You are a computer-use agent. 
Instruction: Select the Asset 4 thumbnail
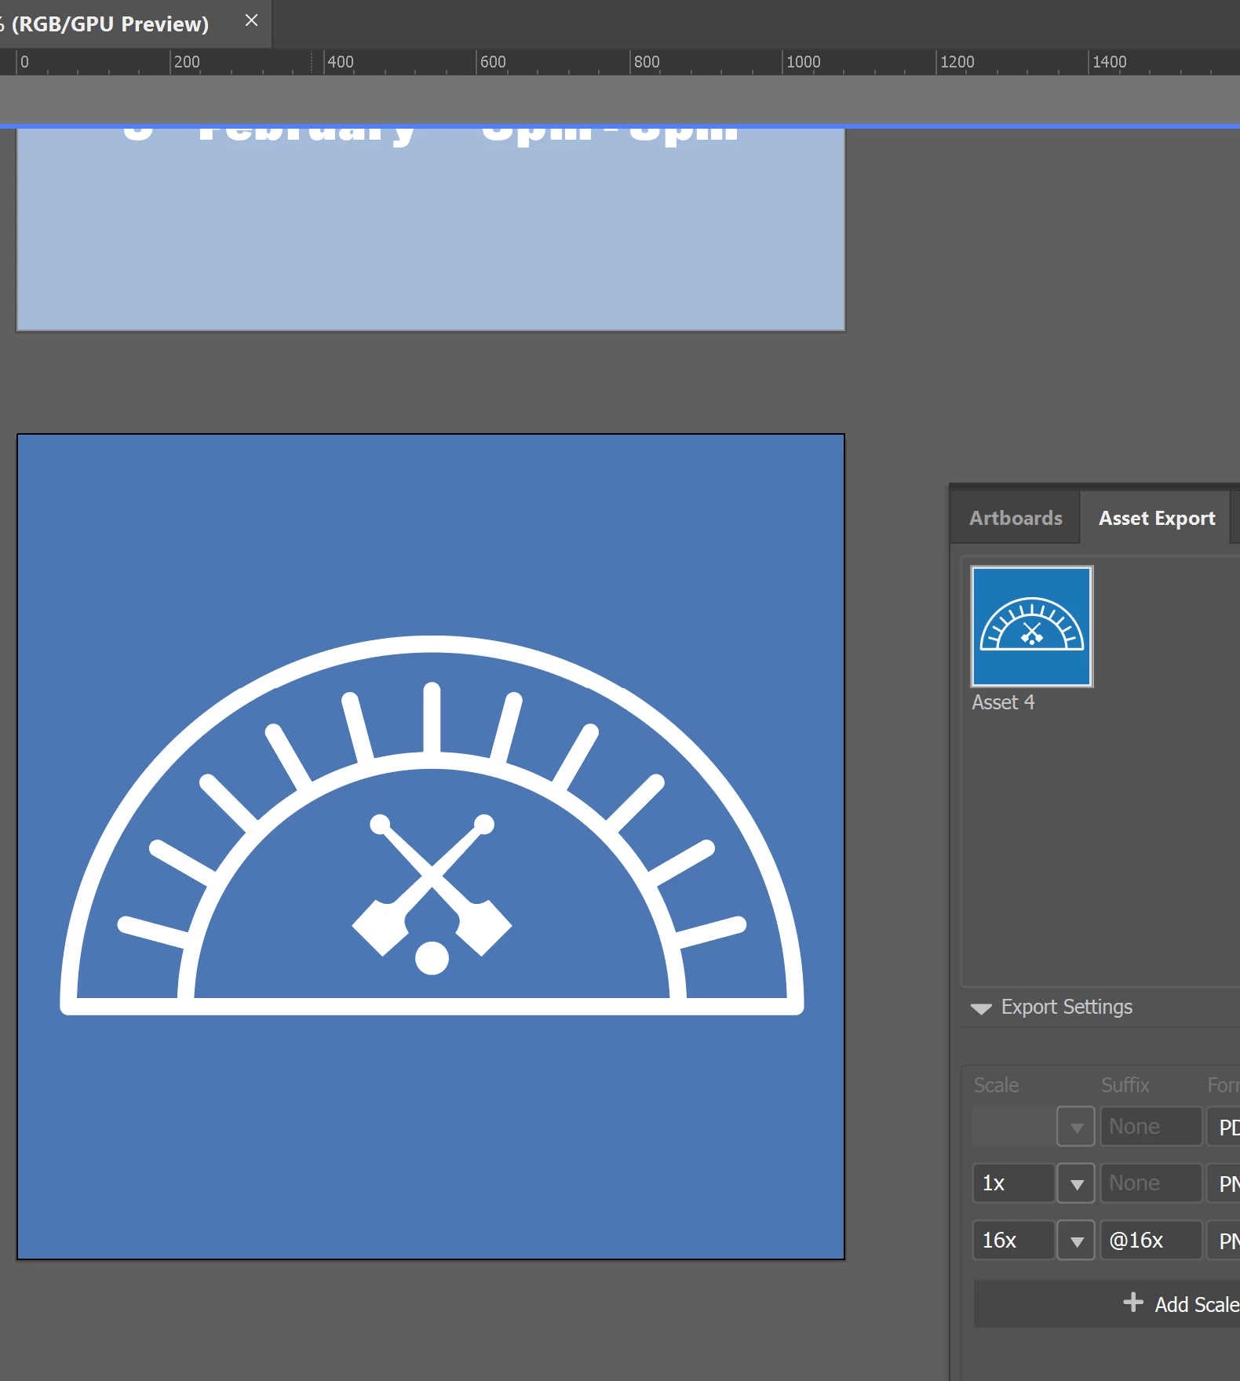1031,626
